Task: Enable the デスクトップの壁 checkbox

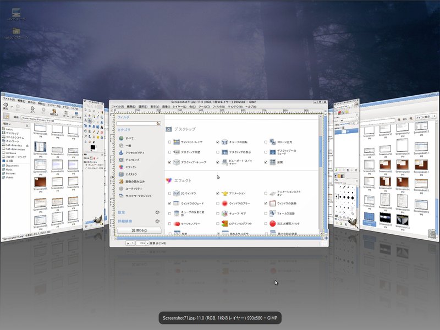Action: pos(169,152)
